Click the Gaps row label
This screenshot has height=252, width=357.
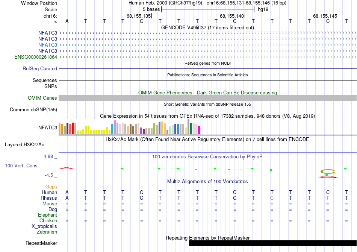51,187
